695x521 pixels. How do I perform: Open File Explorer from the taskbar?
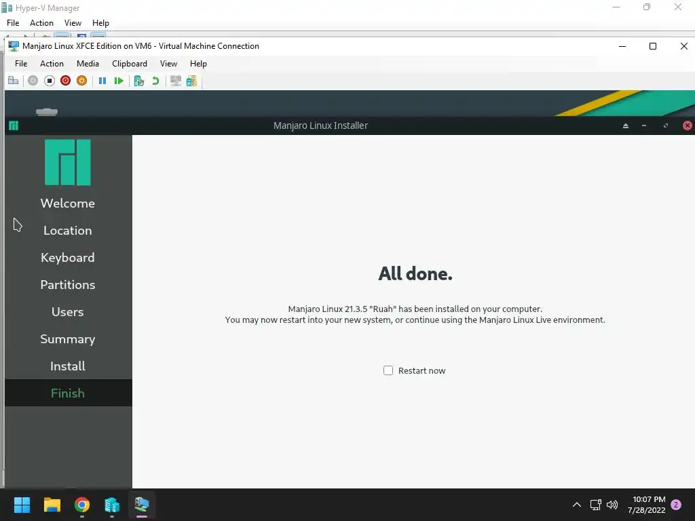[52, 505]
